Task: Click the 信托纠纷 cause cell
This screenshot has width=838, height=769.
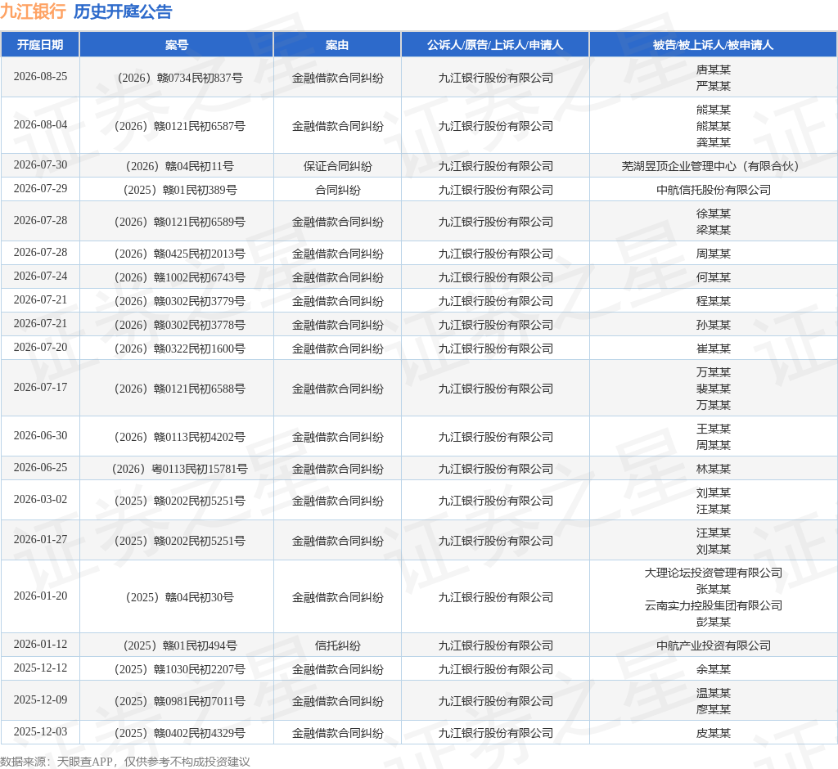Action: tap(338, 645)
